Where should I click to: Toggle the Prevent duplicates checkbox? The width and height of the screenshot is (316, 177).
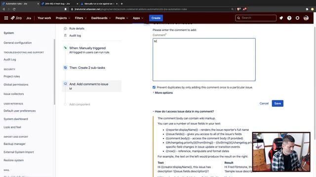(x=154, y=88)
